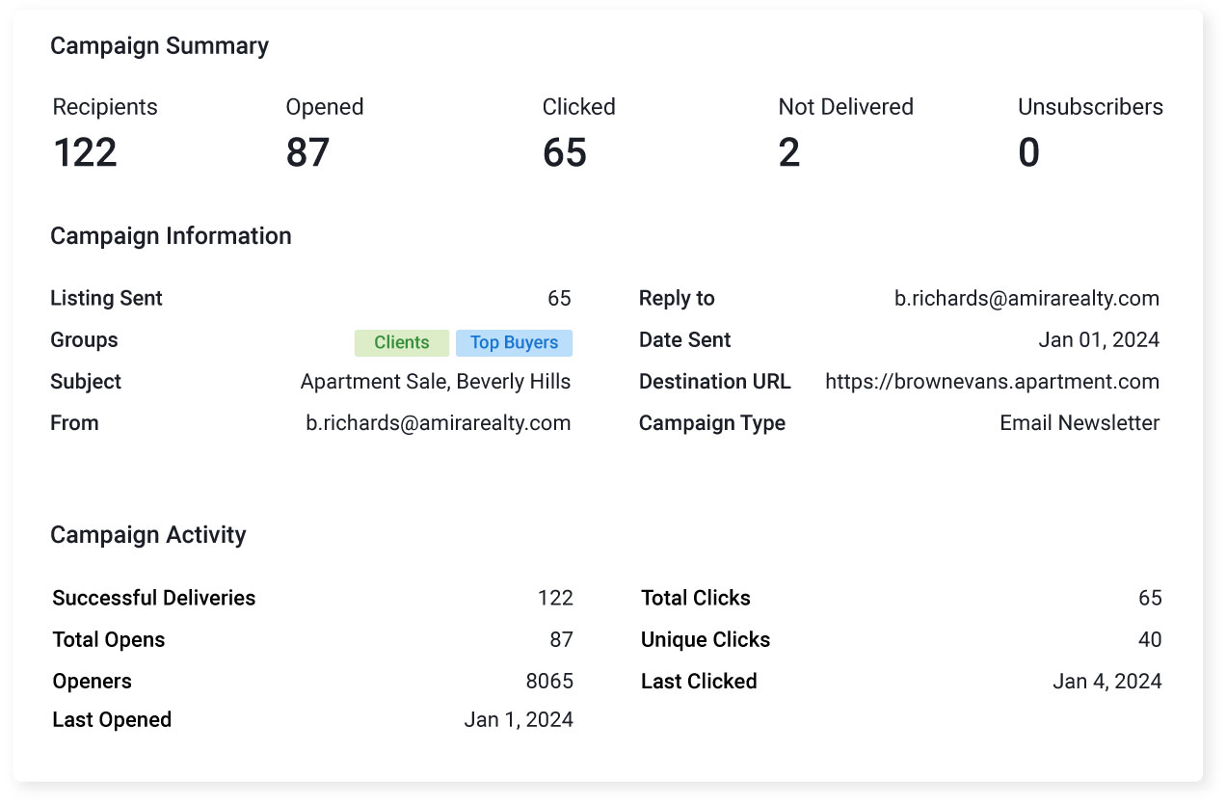
Task: Click the Unsubscribers count 0
Action: 1028,152
